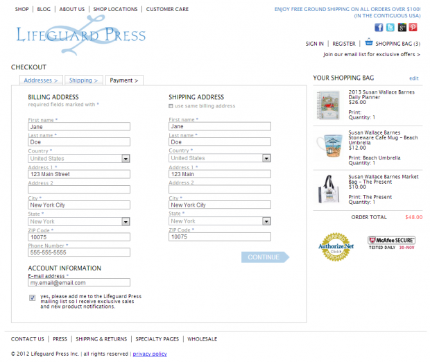430x362 pixels.
Task: Click the McAfee Secure badge
Action: pos(391,243)
